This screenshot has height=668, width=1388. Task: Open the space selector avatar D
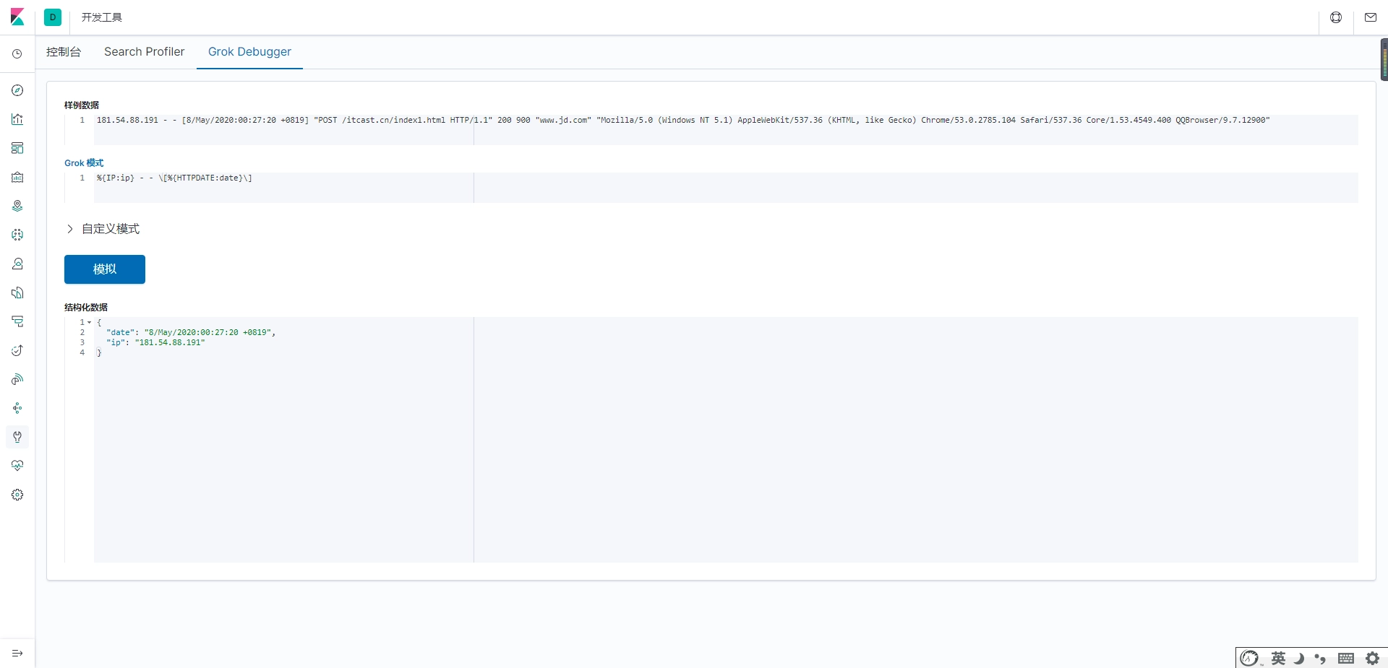53,17
